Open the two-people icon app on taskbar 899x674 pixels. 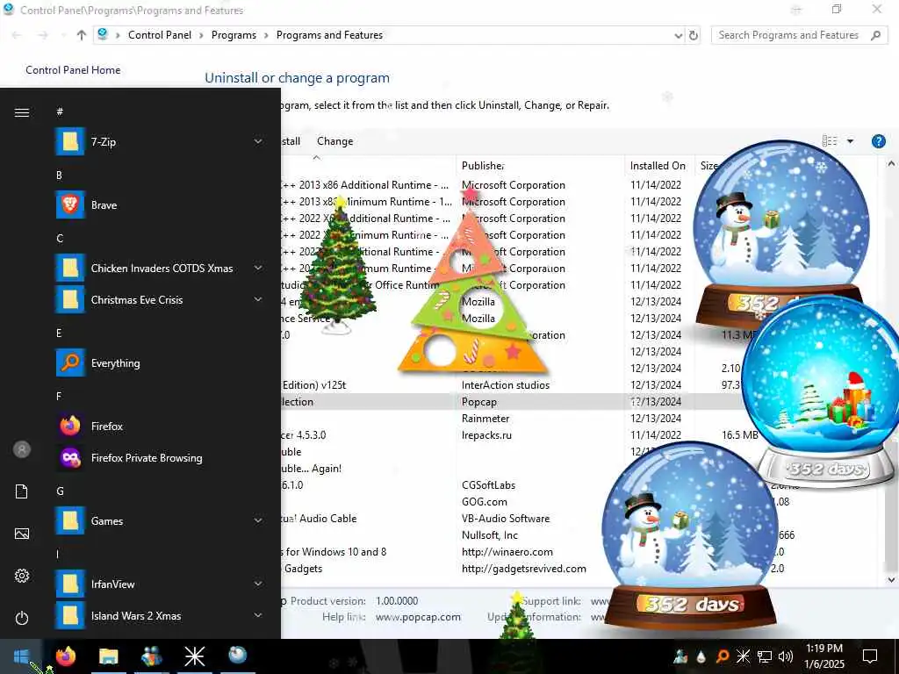click(x=151, y=656)
